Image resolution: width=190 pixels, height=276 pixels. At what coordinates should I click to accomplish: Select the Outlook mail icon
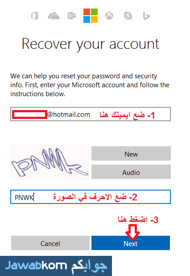tap(72, 16)
